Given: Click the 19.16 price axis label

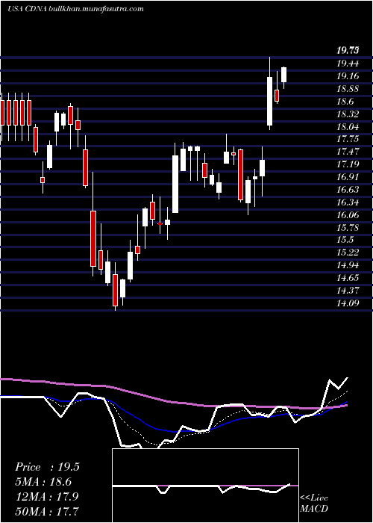Looking at the screenshot, I should [348, 76].
